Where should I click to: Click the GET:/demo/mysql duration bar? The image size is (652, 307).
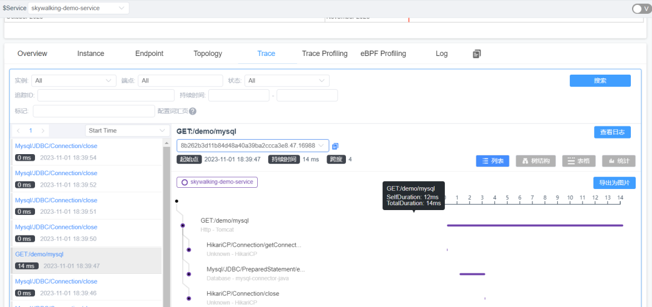pos(535,225)
